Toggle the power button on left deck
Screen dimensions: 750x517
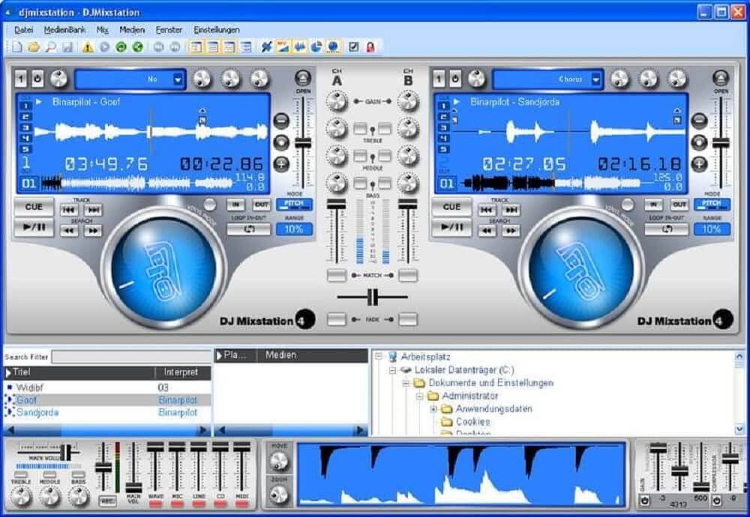(x=37, y=79)
